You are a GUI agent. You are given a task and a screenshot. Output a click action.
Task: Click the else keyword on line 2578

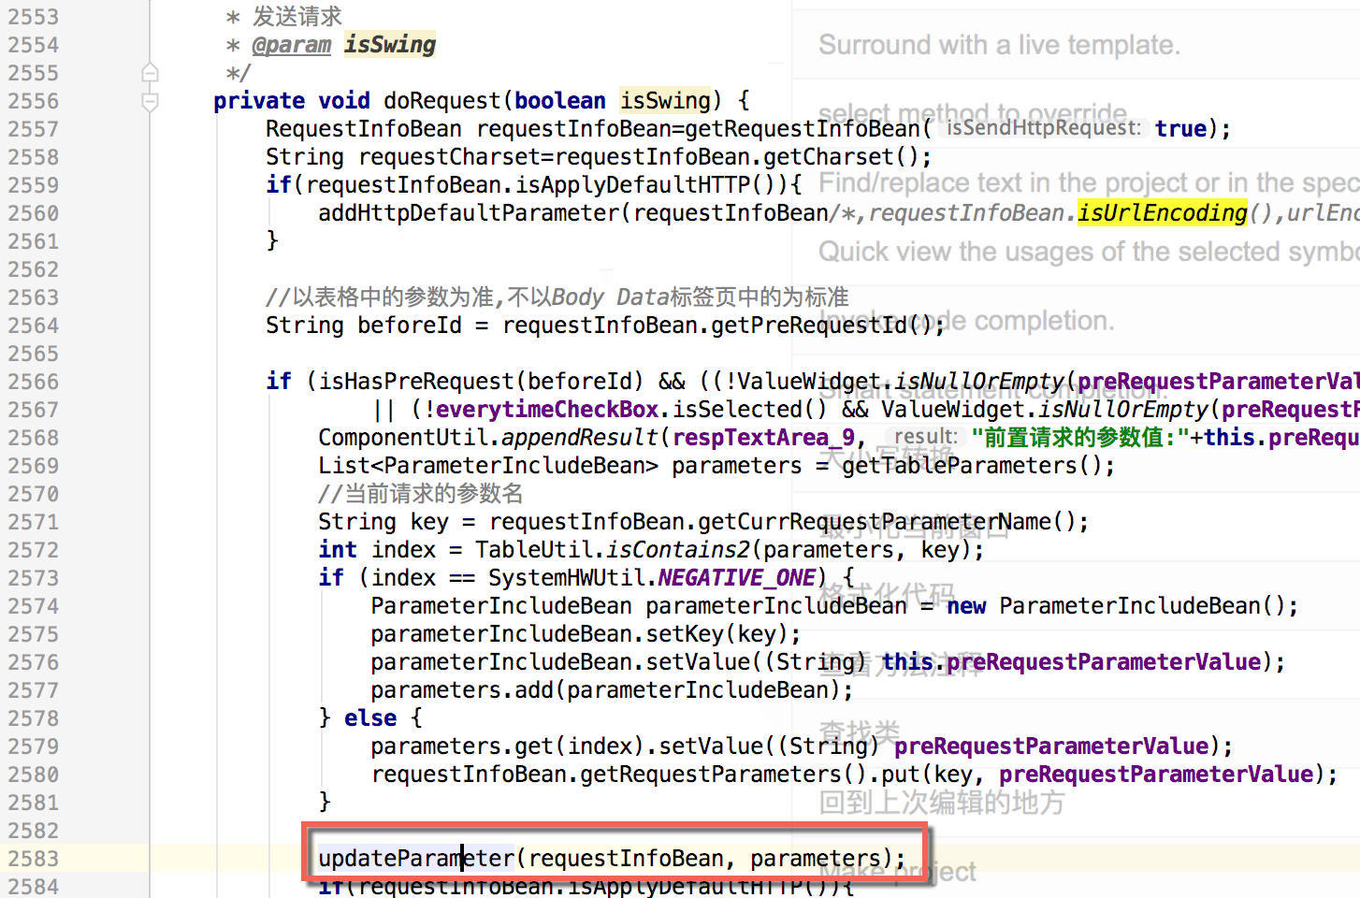(x=370, y=718)
